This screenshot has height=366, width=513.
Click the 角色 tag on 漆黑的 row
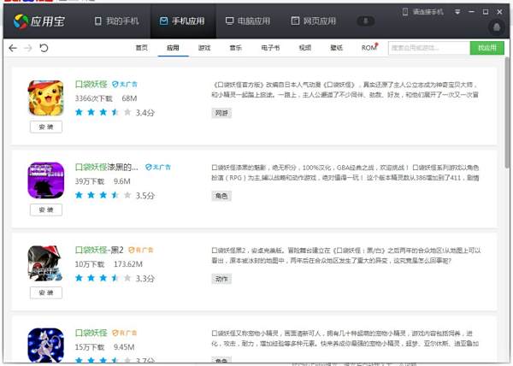coord(221,196)
